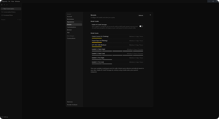Click the "Model Quota" heading

95,33
